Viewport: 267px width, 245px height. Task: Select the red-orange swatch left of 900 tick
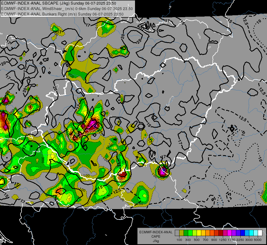click(212, 233)
